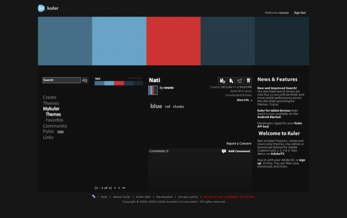Click the search magnifier icon button
The image size is (347, 218).
tap(85, 80)
